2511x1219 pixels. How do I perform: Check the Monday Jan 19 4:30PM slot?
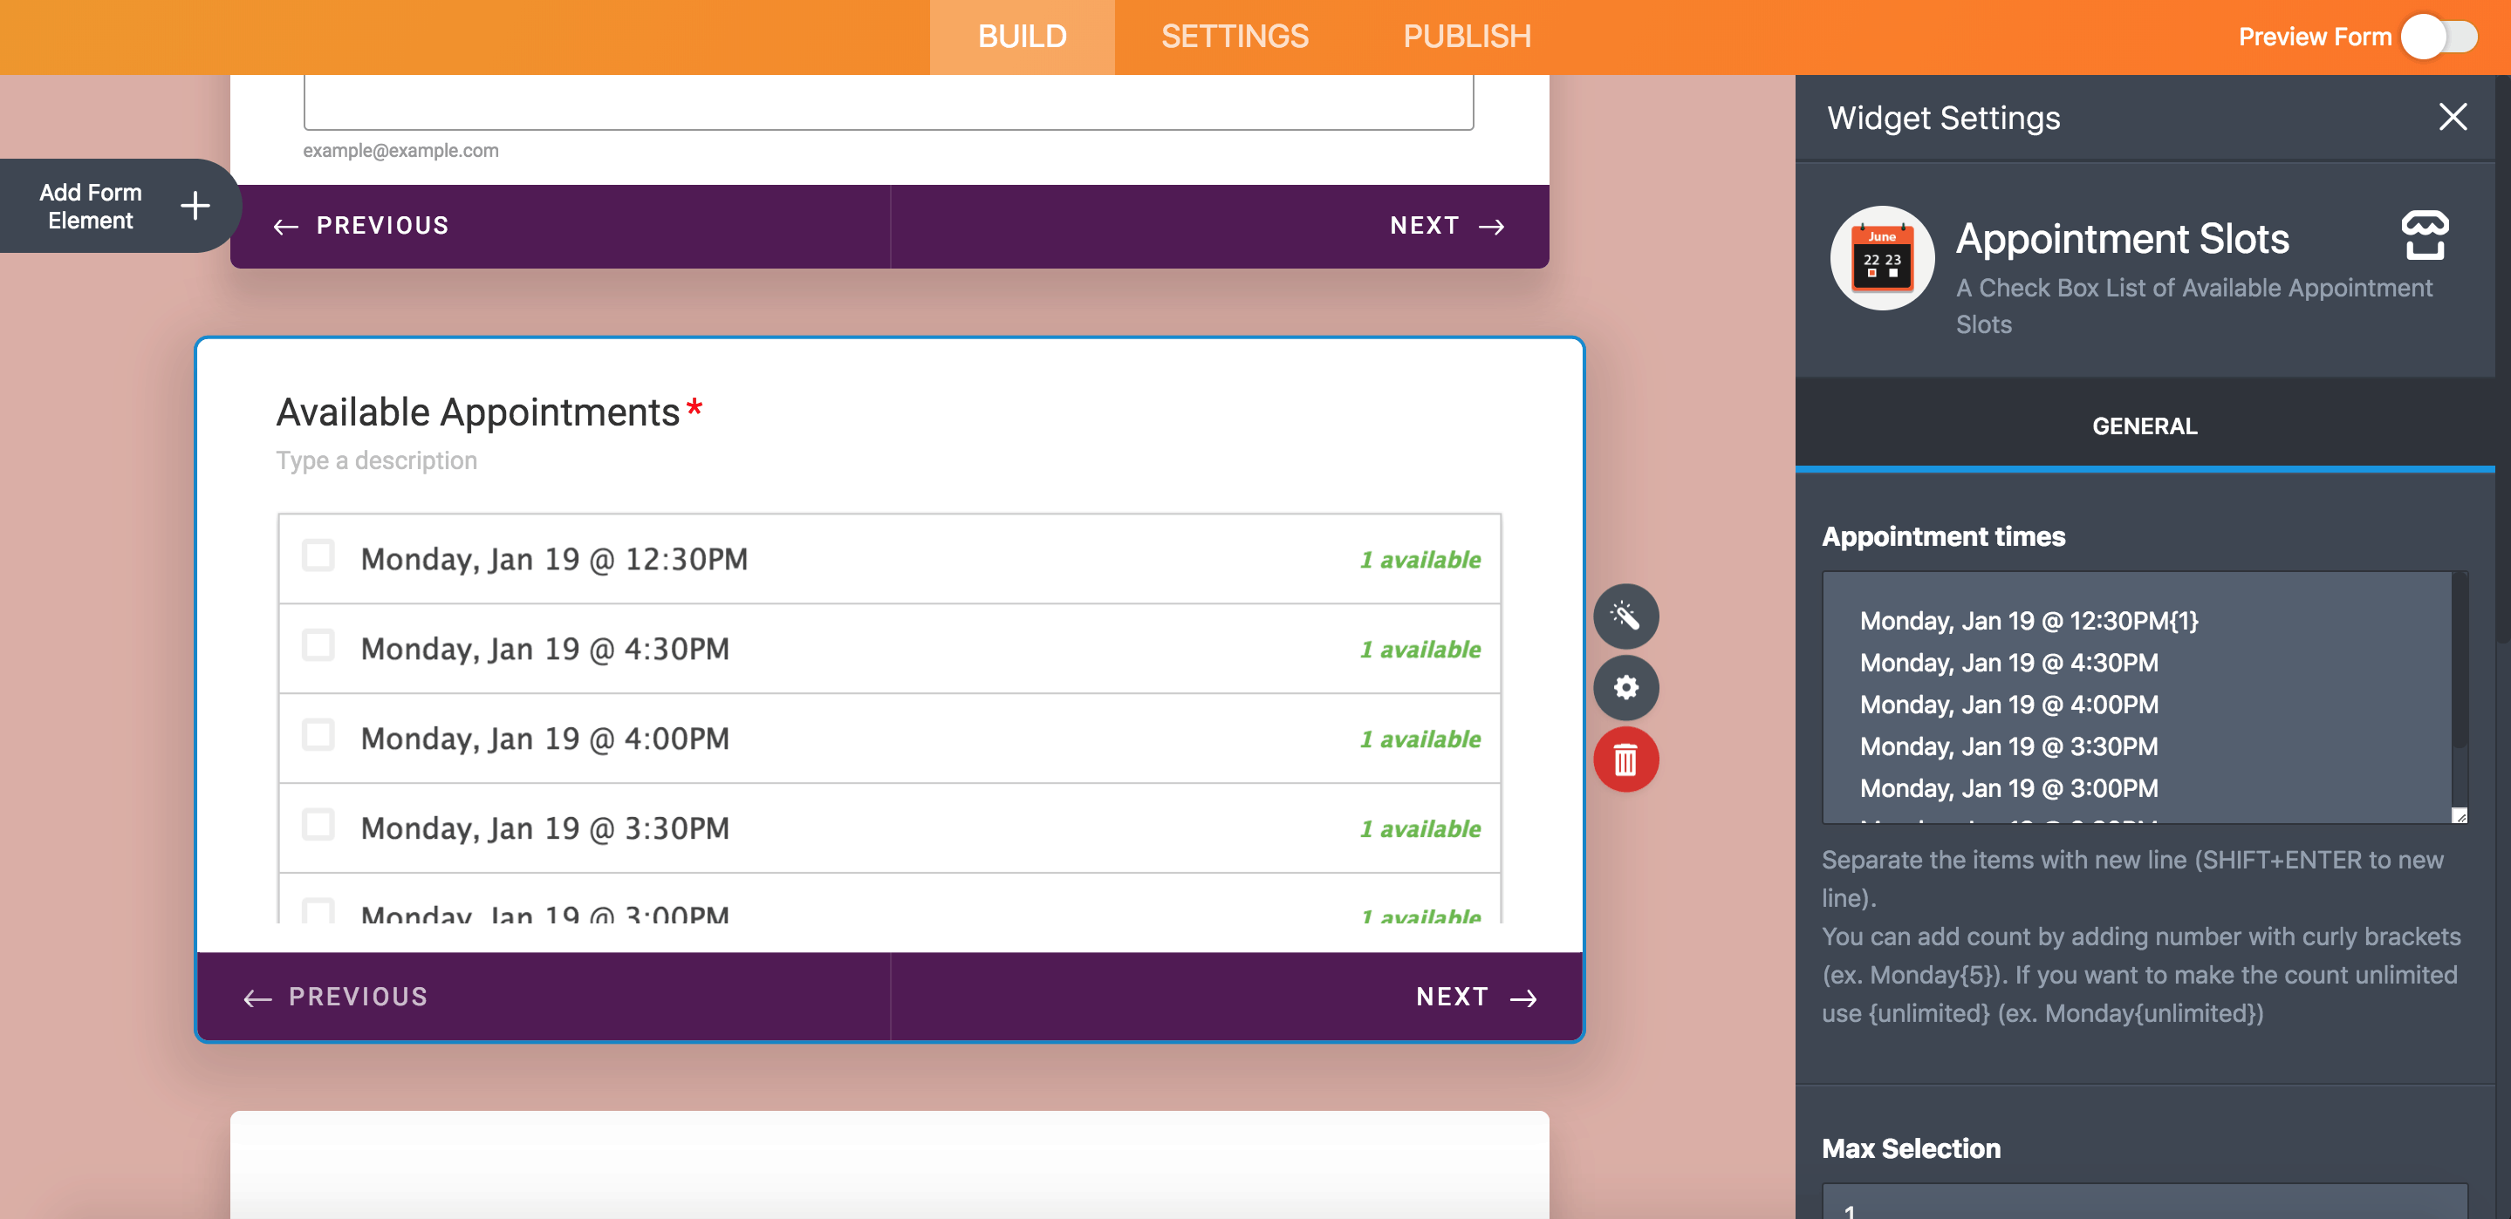coord(318,646)
